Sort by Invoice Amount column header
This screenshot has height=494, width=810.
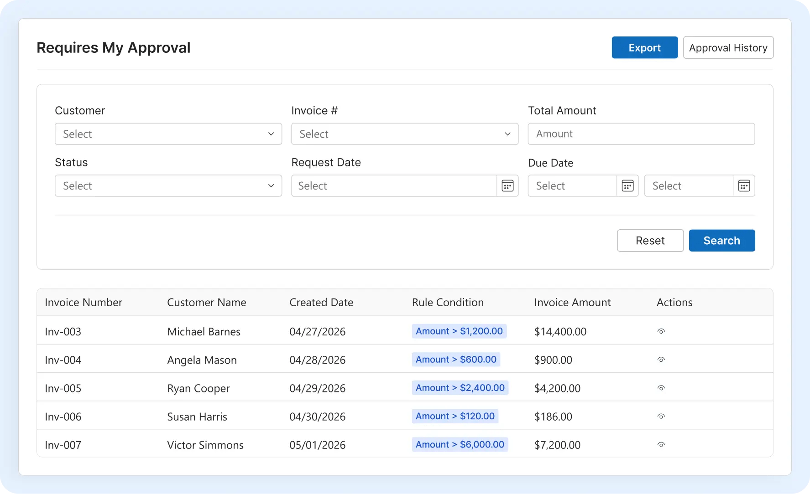[x=572, y=303]
